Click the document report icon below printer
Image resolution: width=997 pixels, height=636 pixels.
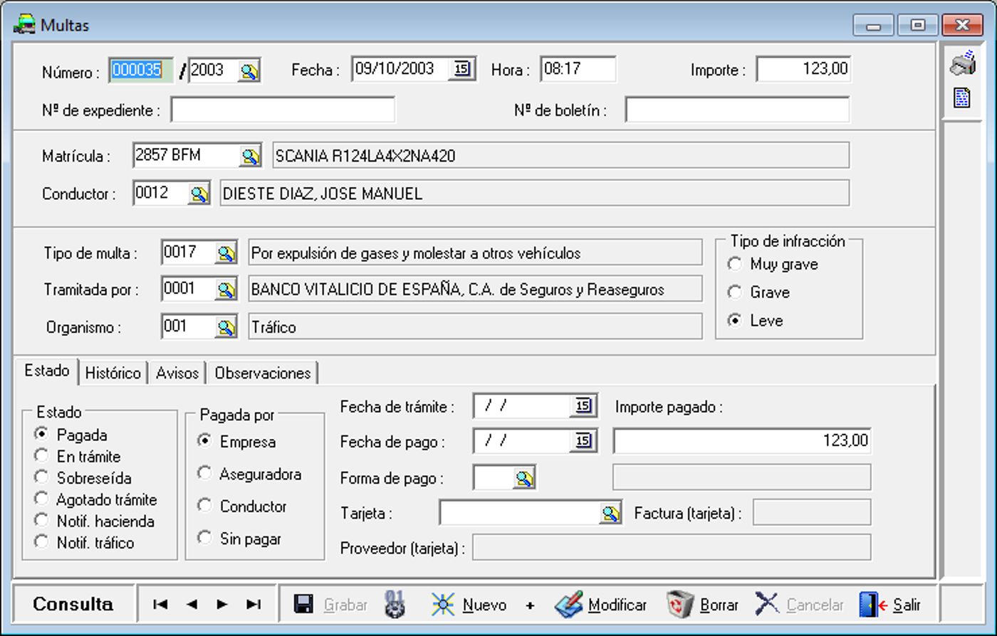tap(962, 98)
